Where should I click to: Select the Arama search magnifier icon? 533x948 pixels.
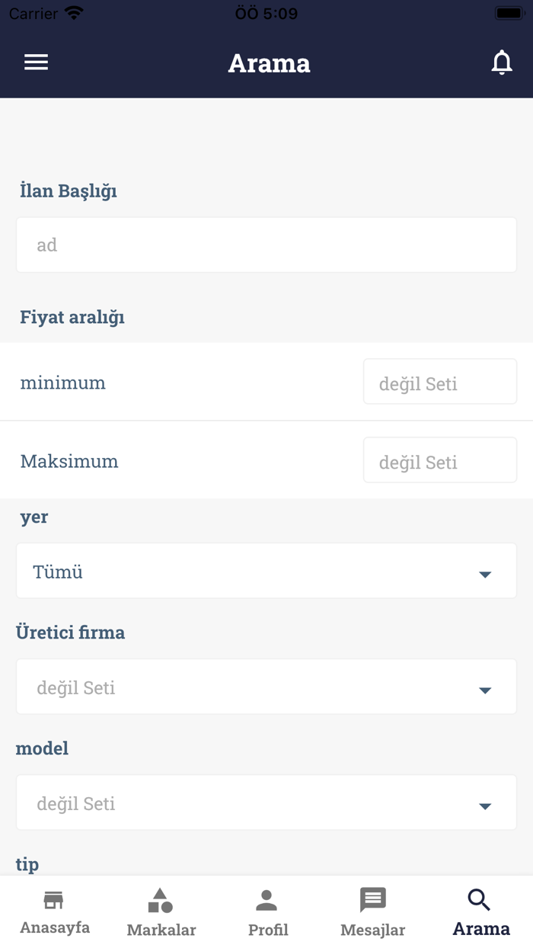click(480, 899)
